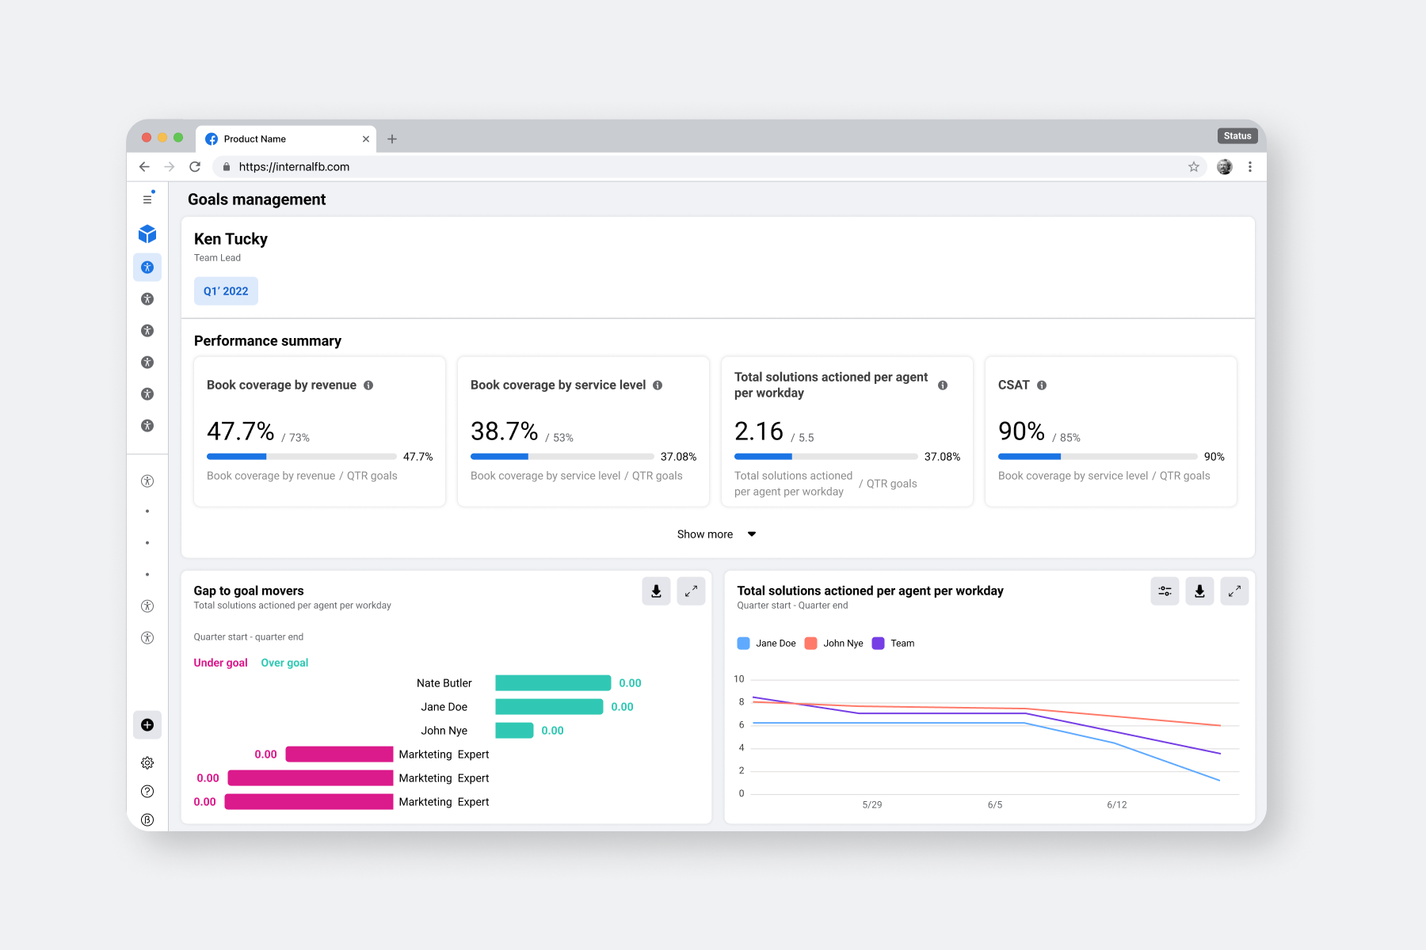Screen dimensions: 1426x950
Task: Click info icon for Book coverage by revenue
Action: tap(368, 386)
